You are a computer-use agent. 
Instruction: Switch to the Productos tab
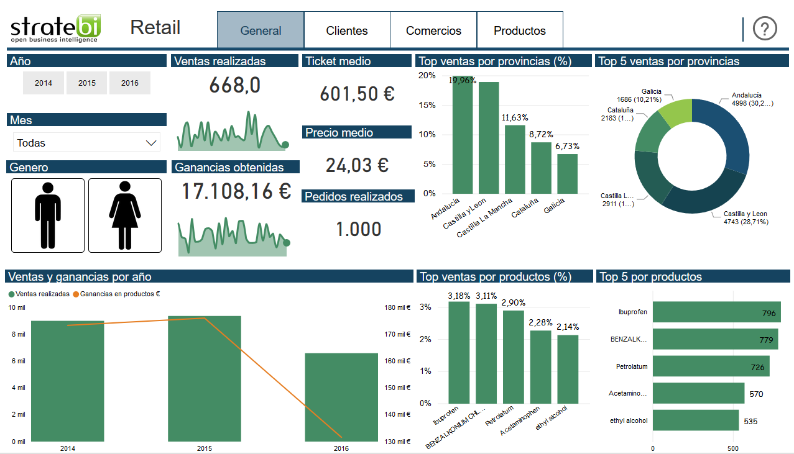[x=519, y=29]
